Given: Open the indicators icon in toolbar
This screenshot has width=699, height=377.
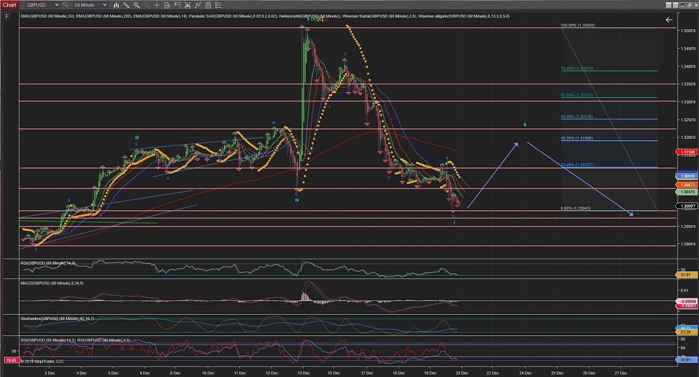Looking at the screenshot, I should point(186,5).
